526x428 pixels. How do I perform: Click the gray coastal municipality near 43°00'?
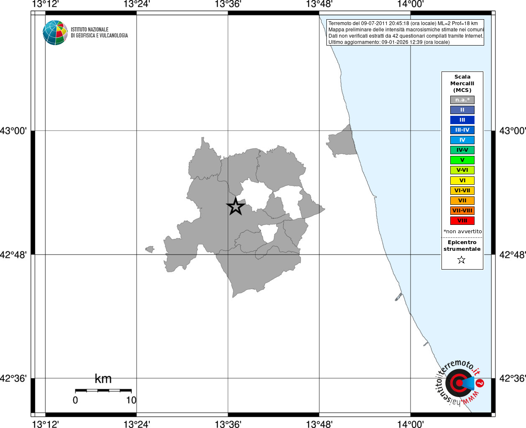pyautogui.click(x=343, y=143)
